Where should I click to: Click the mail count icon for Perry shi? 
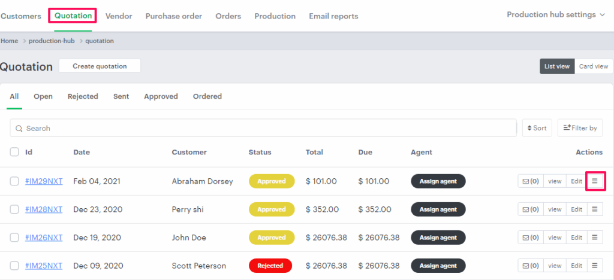point(530,209)
